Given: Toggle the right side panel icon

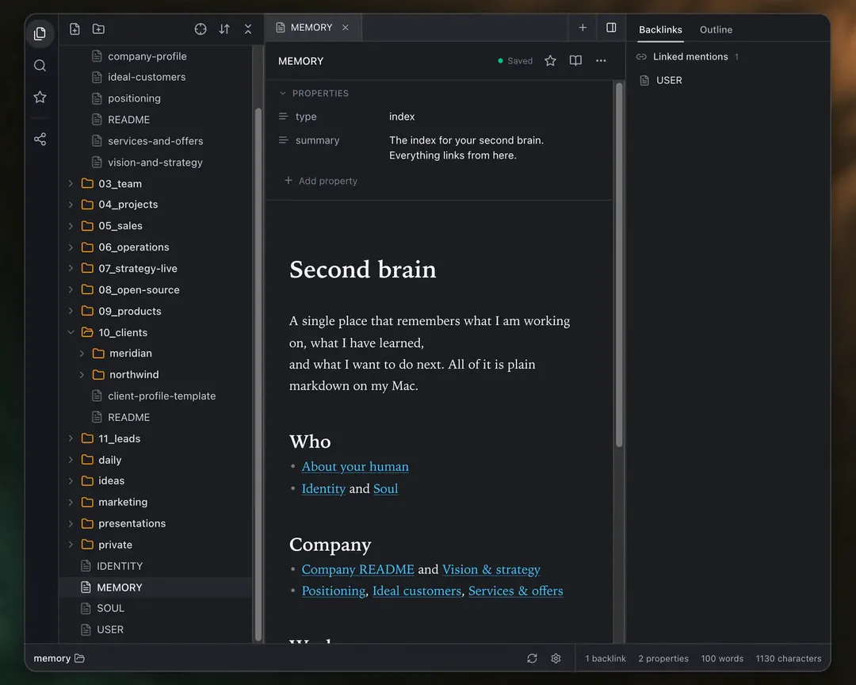Looking at the screenshot, I should [611, 27].
